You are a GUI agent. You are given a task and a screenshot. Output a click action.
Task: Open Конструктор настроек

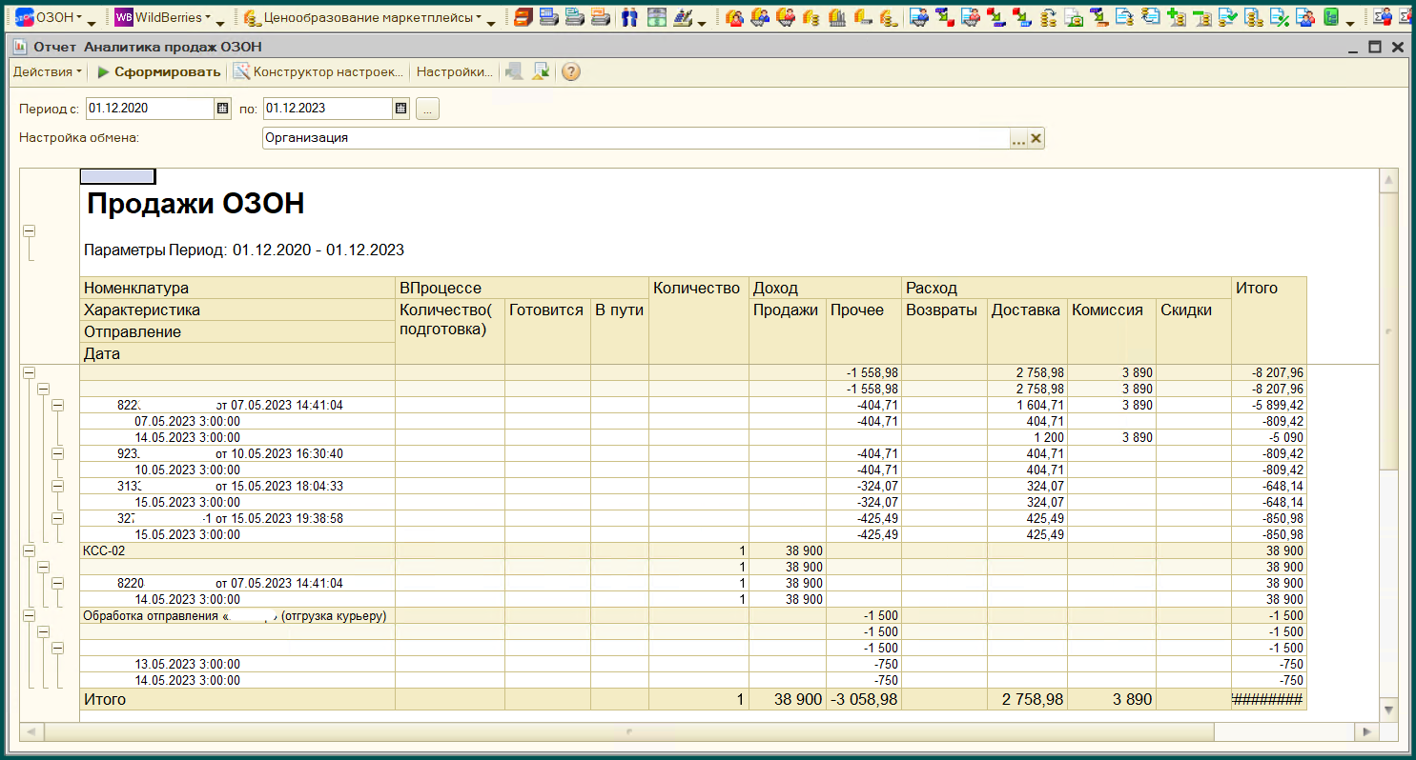319,71
